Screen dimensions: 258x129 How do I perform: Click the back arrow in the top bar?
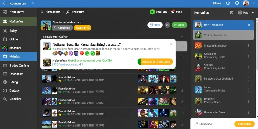tap(5, 3)
